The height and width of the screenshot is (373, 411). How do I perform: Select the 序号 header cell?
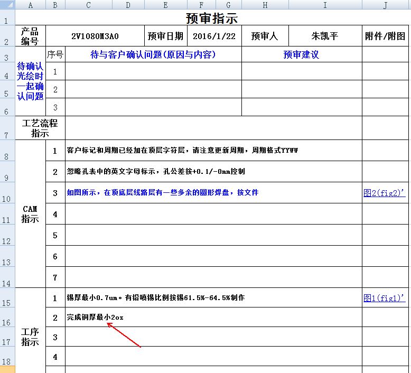[x=55, y=54]
